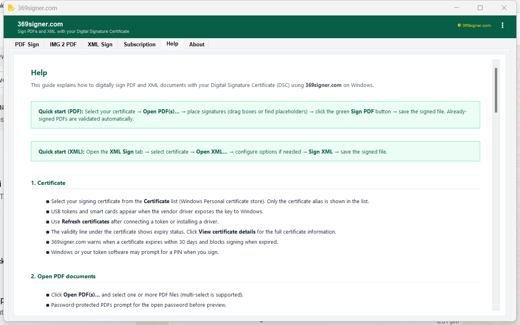This screenshot has height=325, width=520.
Task: Switch to the IMG 2 PDF tab
Action: pyautogui.click(x=63, y=44)
